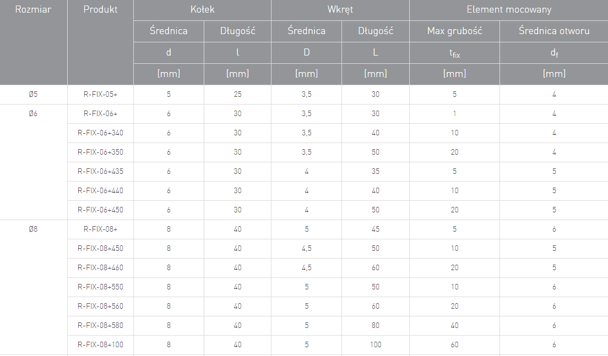
Task: Select the Max grubość column header
Action: coord(454,31)
